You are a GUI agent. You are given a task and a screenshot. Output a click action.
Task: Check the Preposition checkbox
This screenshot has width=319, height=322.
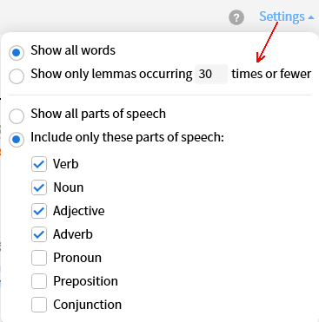tap(39, 281)
